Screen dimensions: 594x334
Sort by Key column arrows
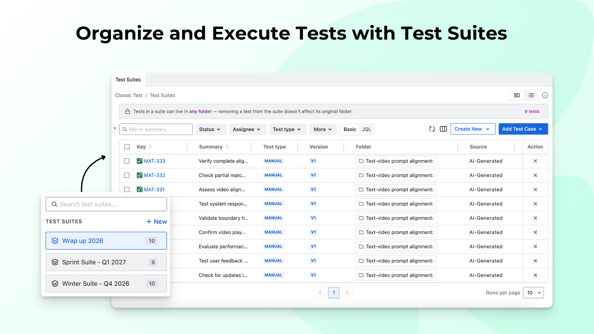tap(150, 147)
